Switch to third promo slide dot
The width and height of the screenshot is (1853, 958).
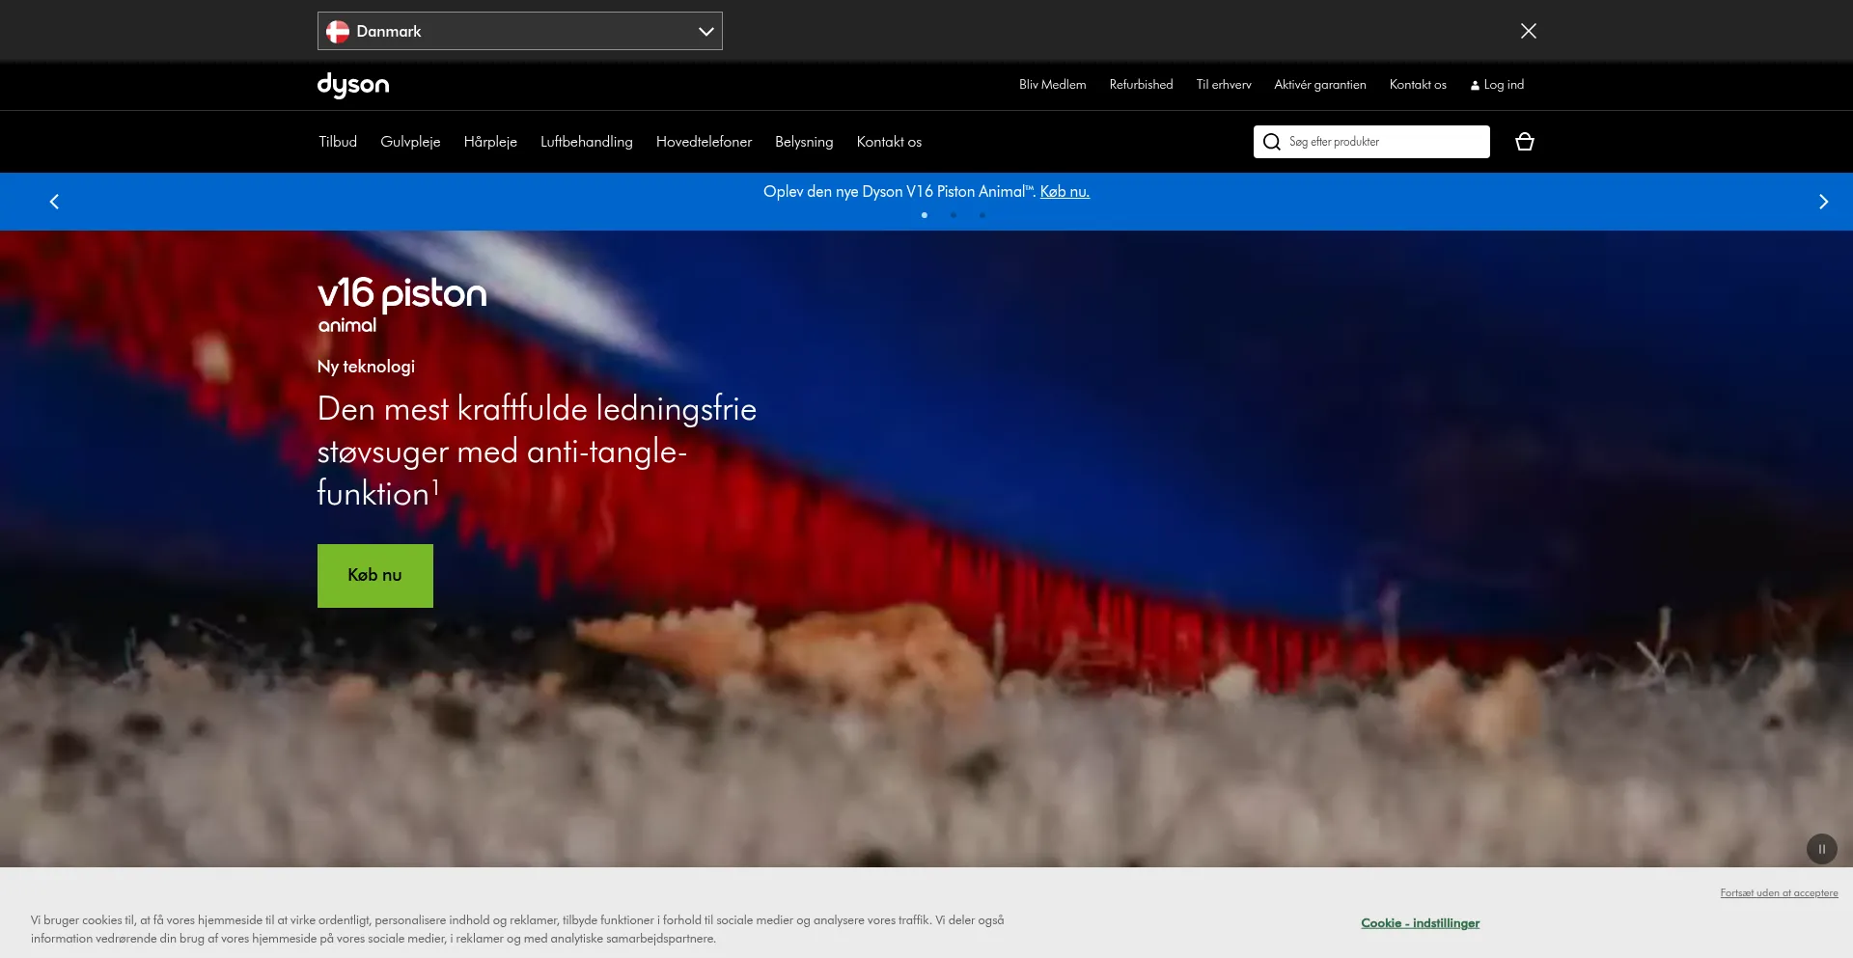[x=982, y=215]
